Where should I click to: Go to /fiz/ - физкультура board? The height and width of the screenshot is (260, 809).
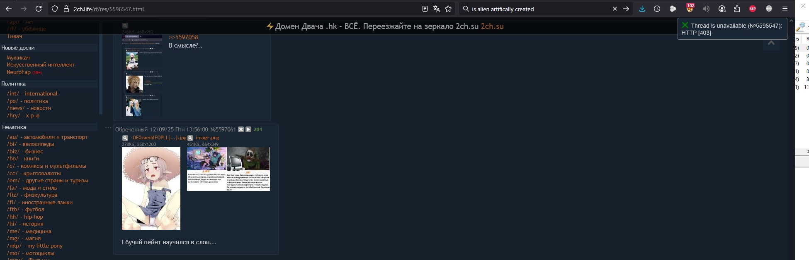[32, 195]
